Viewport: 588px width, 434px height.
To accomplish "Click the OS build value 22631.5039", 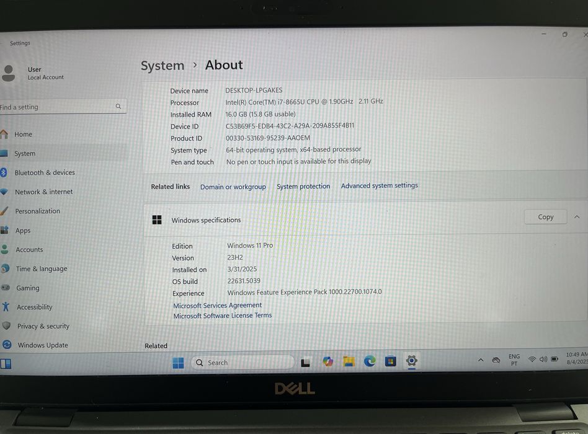I will (244, 281).
